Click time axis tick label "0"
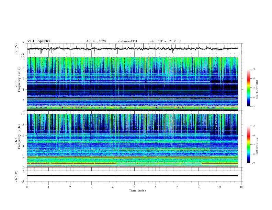272x210 pixels. point(27,187)
